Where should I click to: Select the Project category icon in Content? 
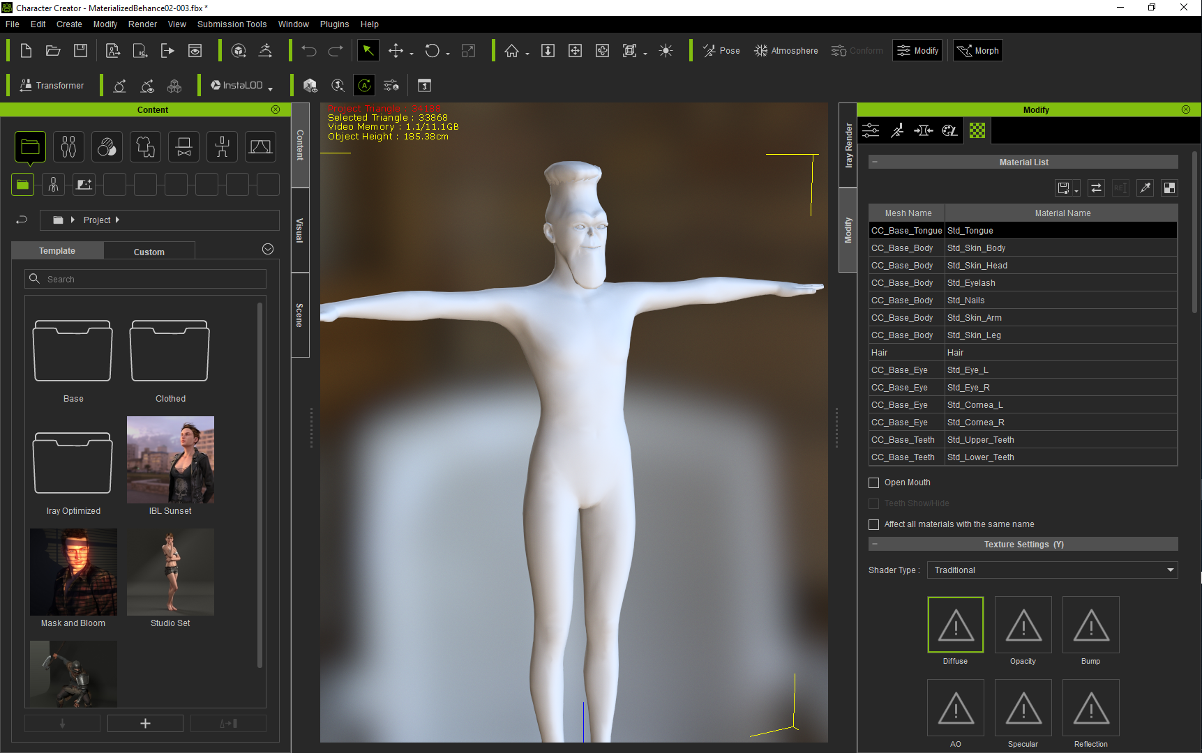(x=30, y=147)
